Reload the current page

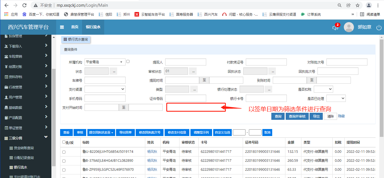(x=24, y=5)
